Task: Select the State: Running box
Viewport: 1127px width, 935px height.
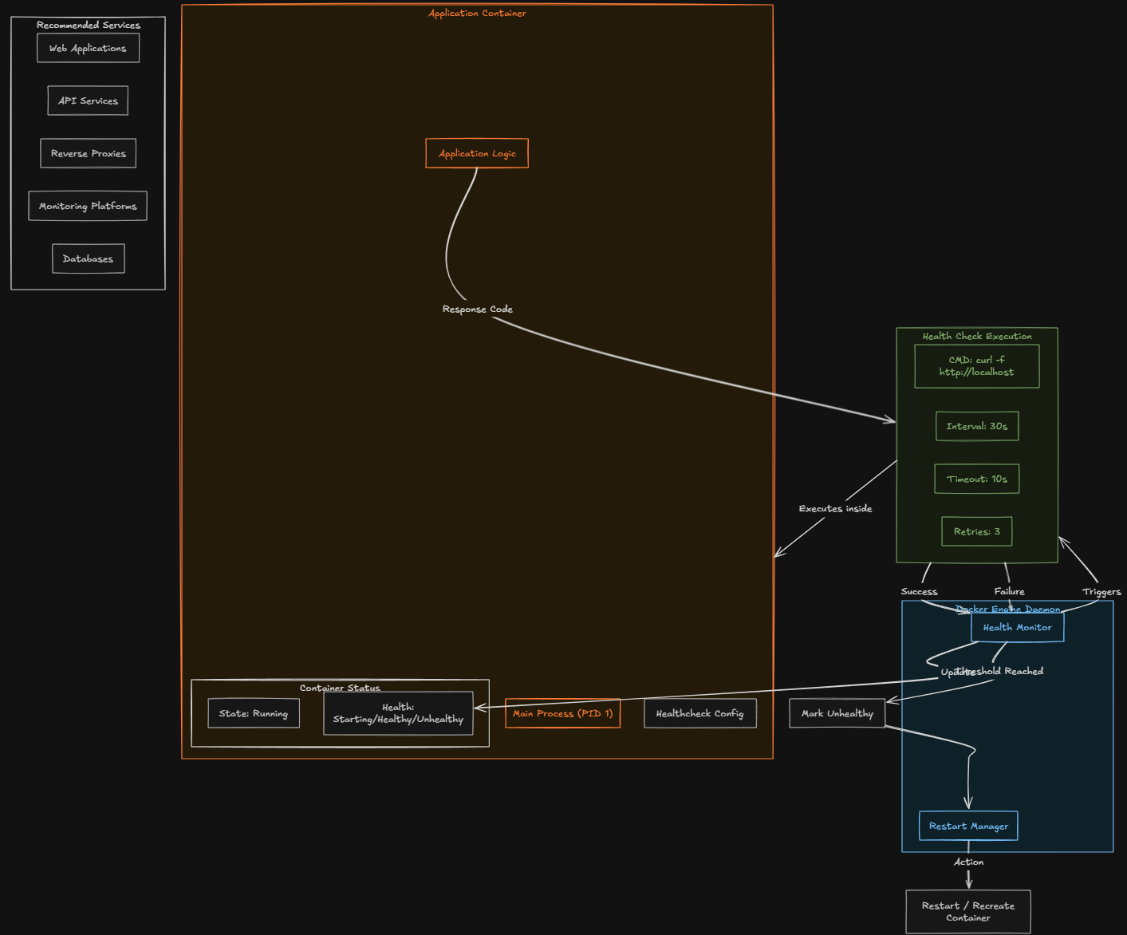Action: (x=254, y=713)
